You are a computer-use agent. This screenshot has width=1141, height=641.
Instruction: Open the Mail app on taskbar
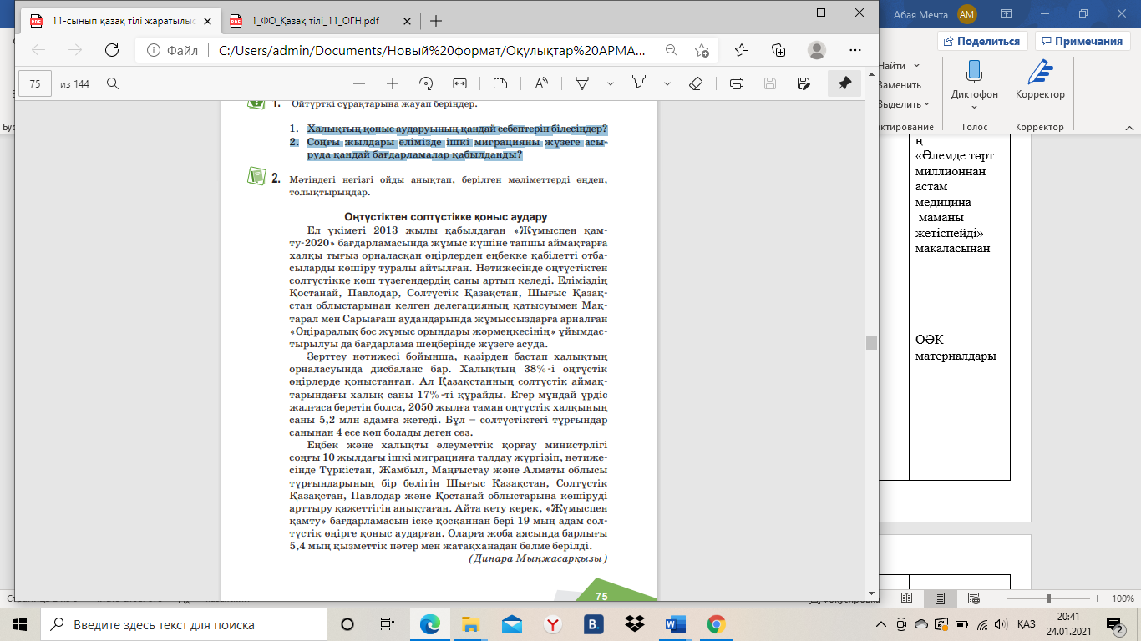coord(512,624)
